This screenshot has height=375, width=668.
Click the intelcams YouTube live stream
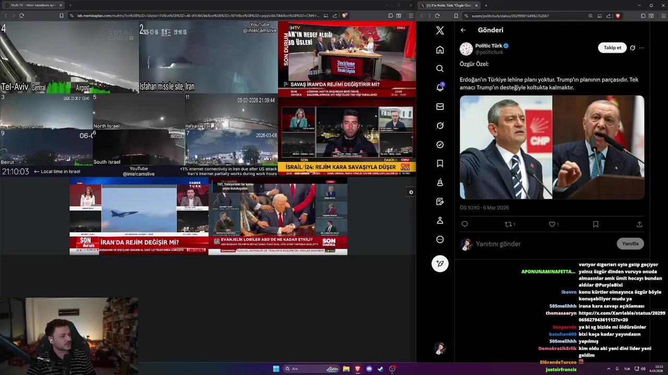138,99
